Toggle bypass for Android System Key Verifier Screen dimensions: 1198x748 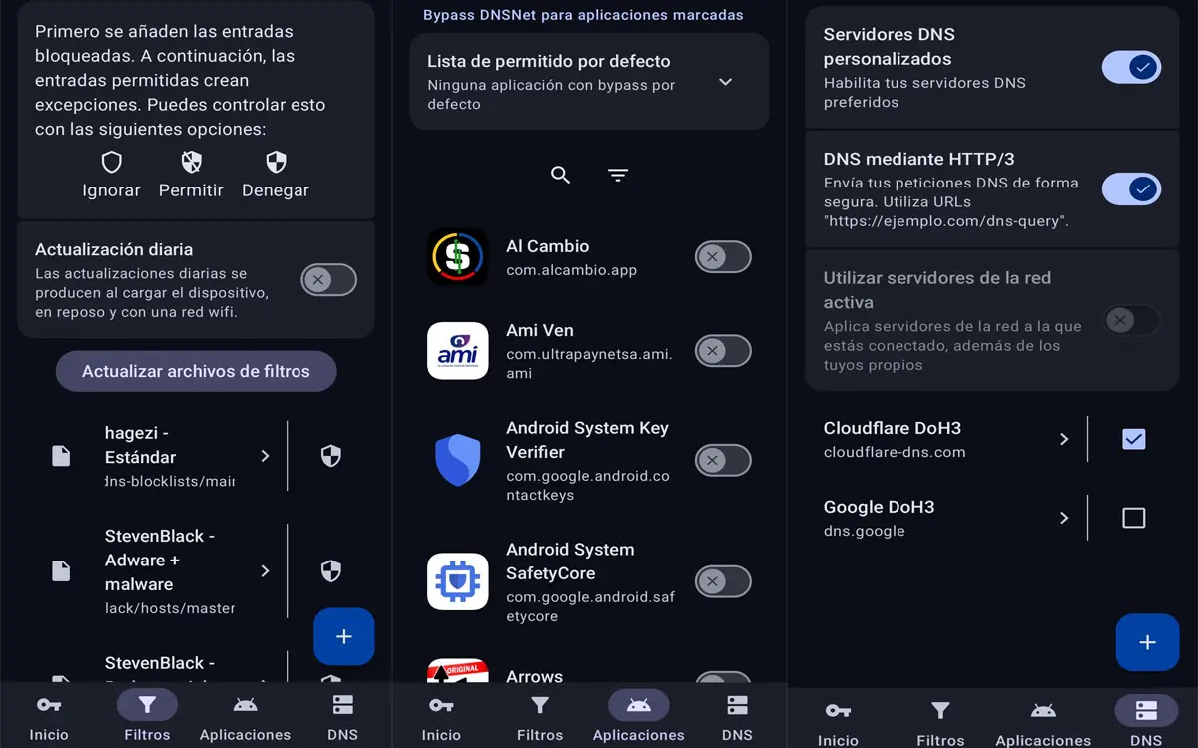[723, 460]
